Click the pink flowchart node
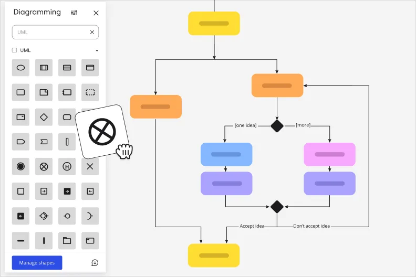 coord(329,154)
